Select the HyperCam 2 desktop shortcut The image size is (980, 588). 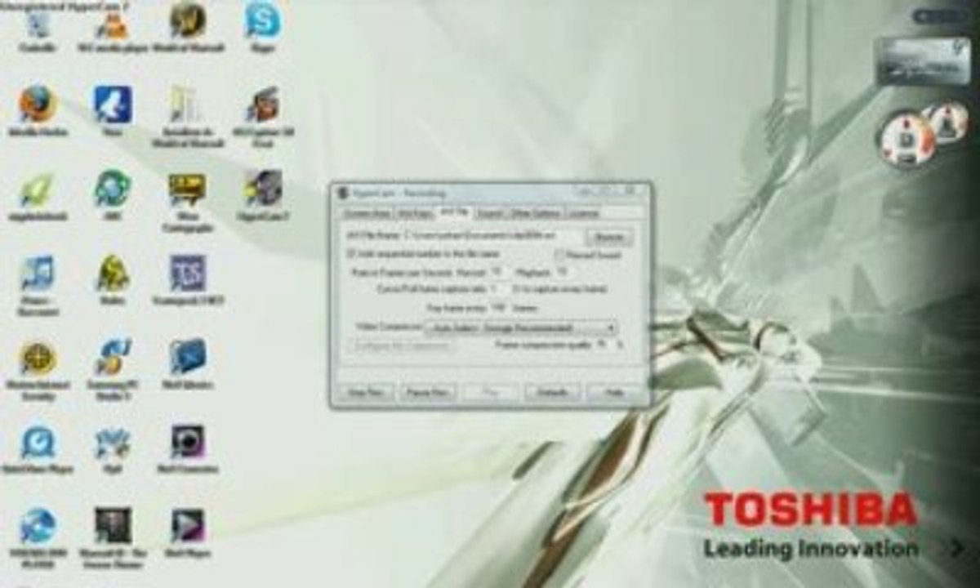coord(263,196)
